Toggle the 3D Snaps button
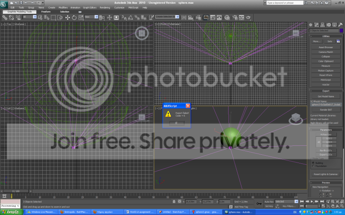This screenshot has height=215, width=345. coord(124,17)
